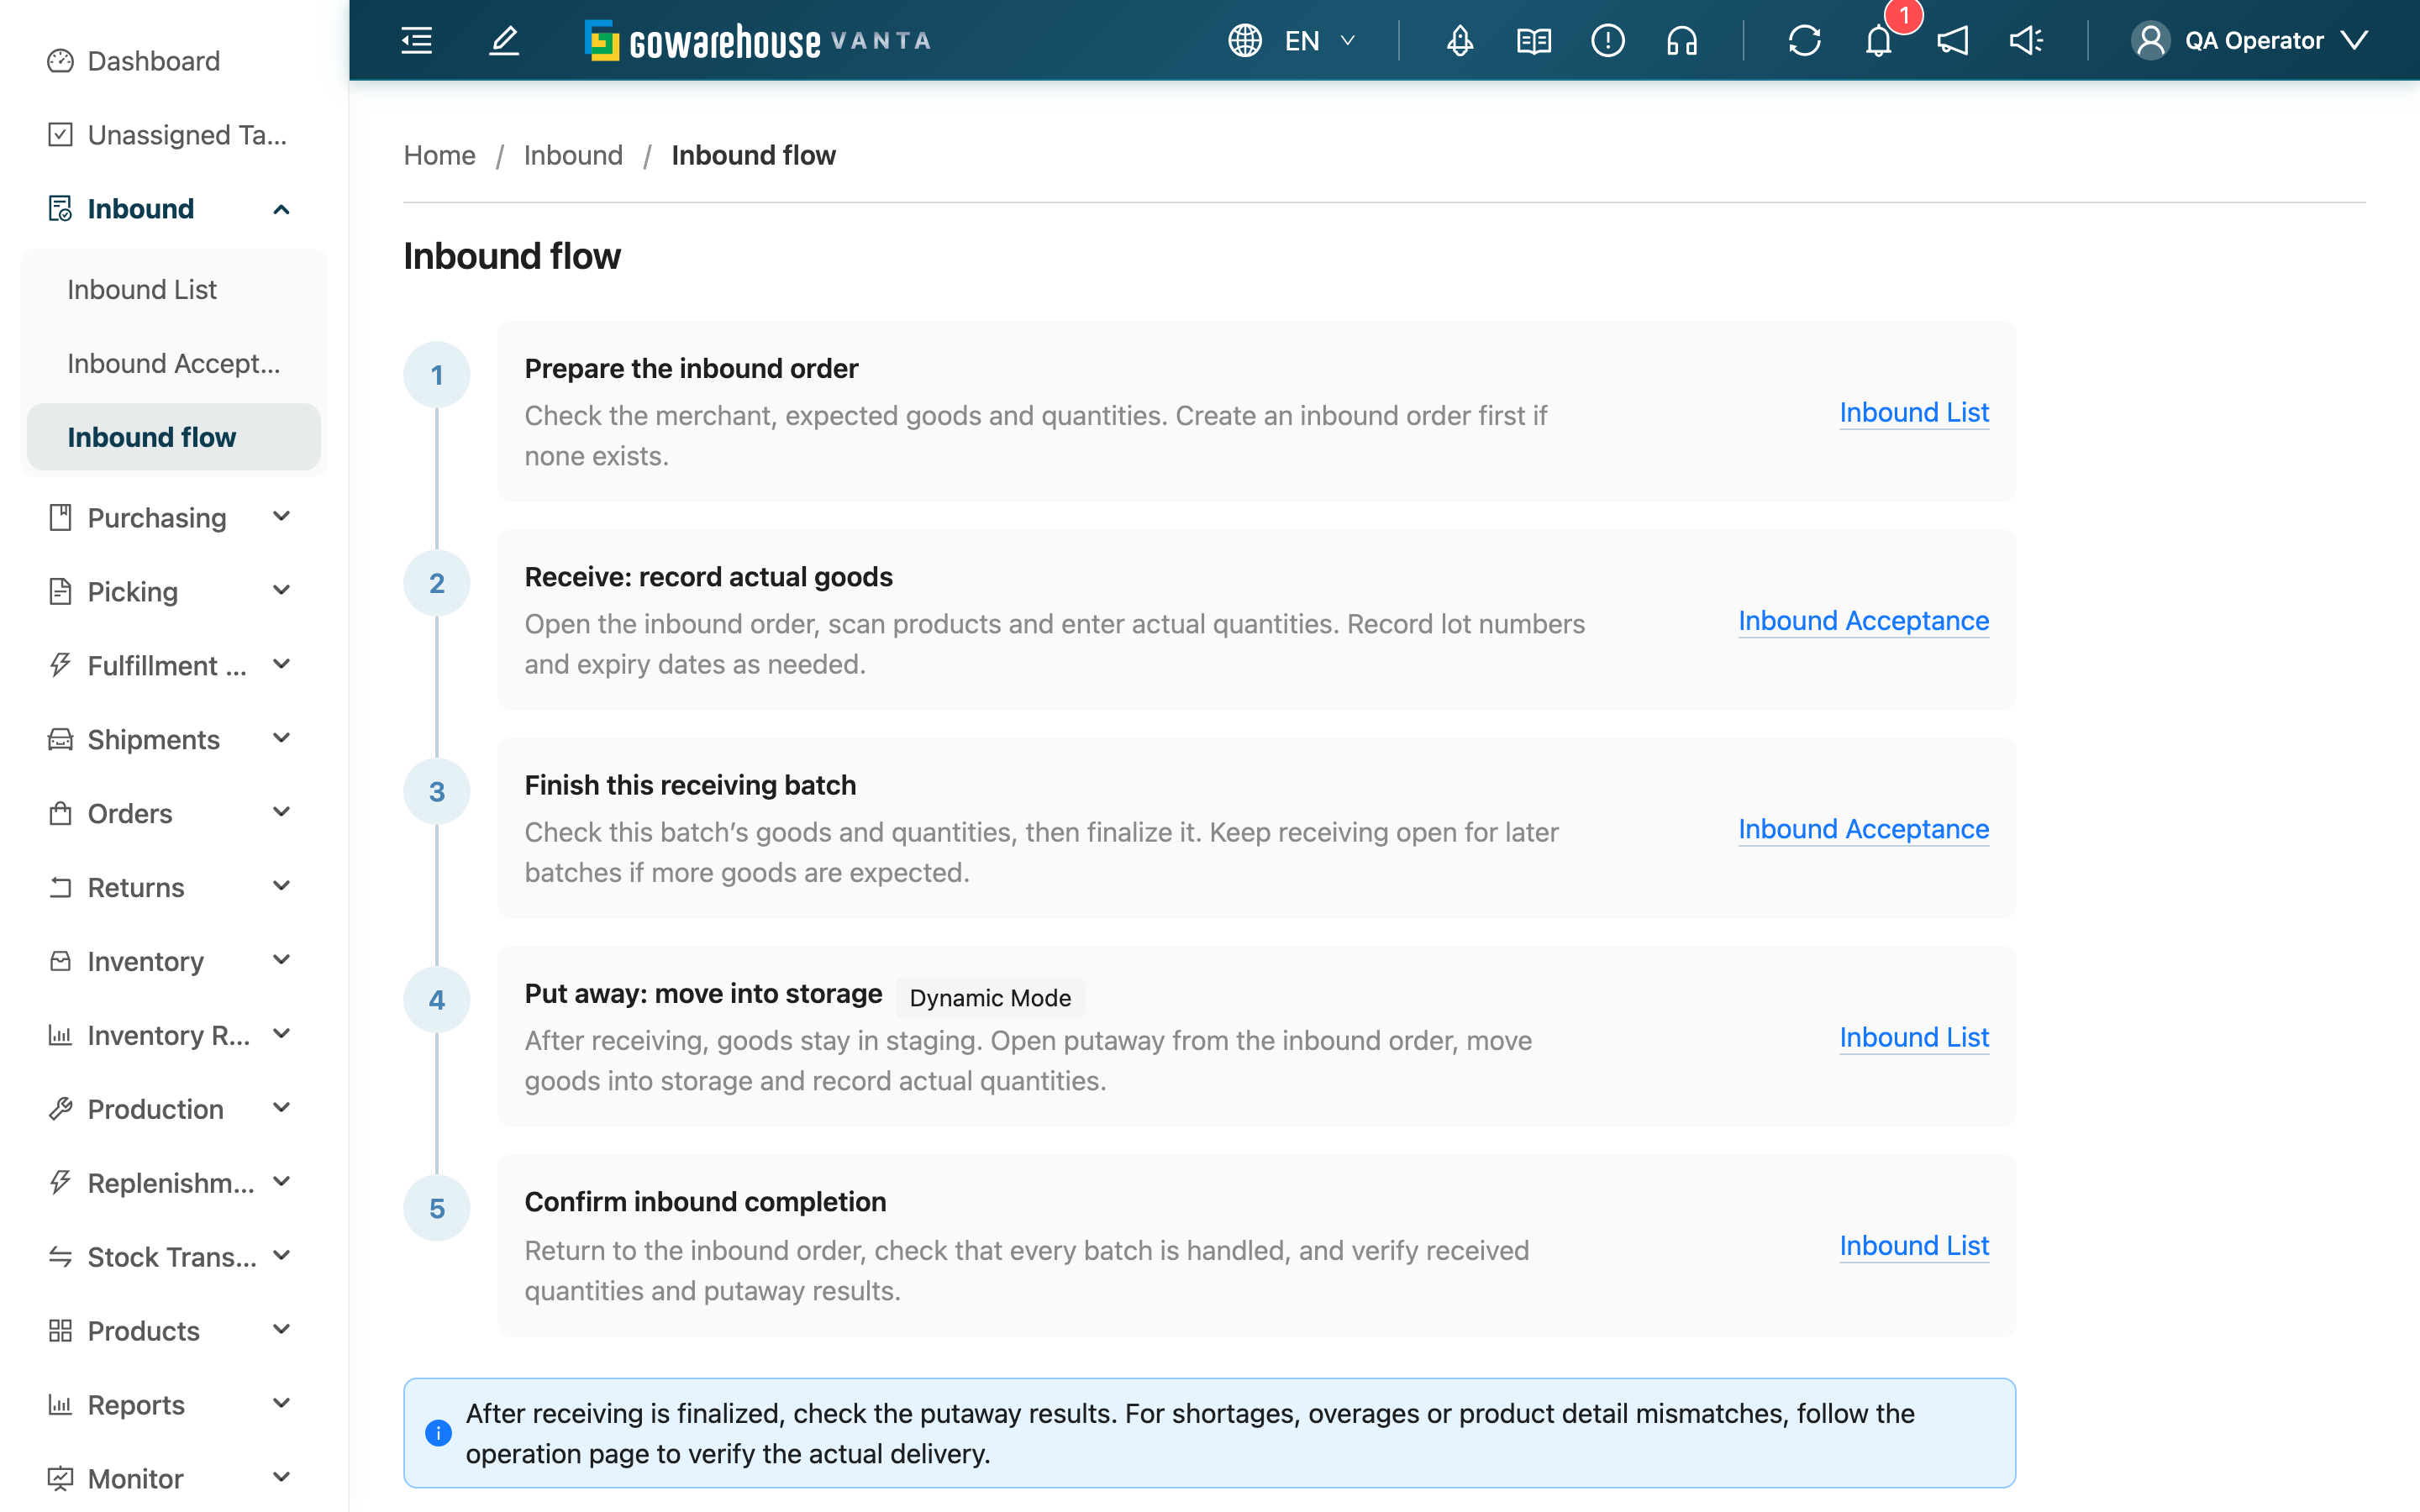Image resolution: width=2420 pixels, height=1512 pixels.
Task: Open the notifications bell icon
Action: click(1878, 41)
